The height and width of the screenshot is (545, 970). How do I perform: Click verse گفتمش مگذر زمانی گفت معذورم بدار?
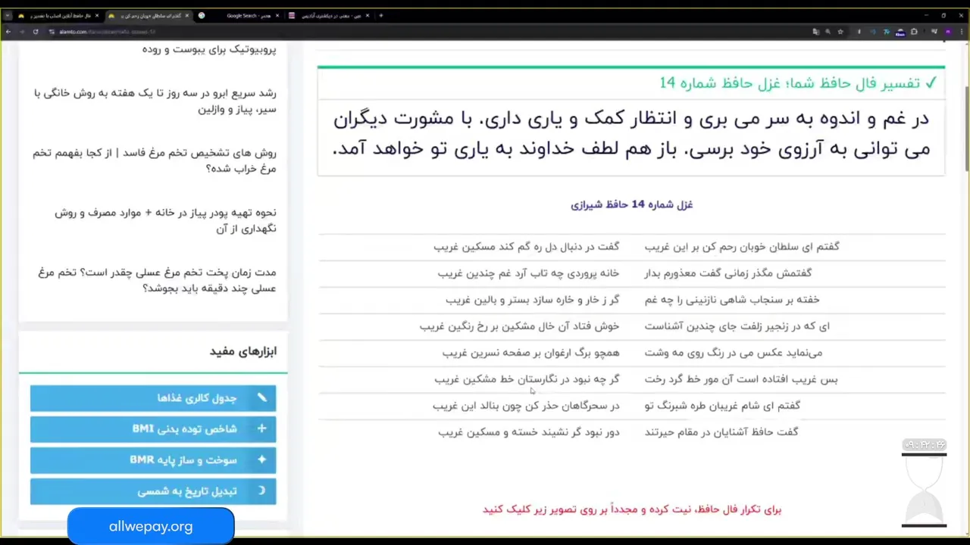point(727,273)
